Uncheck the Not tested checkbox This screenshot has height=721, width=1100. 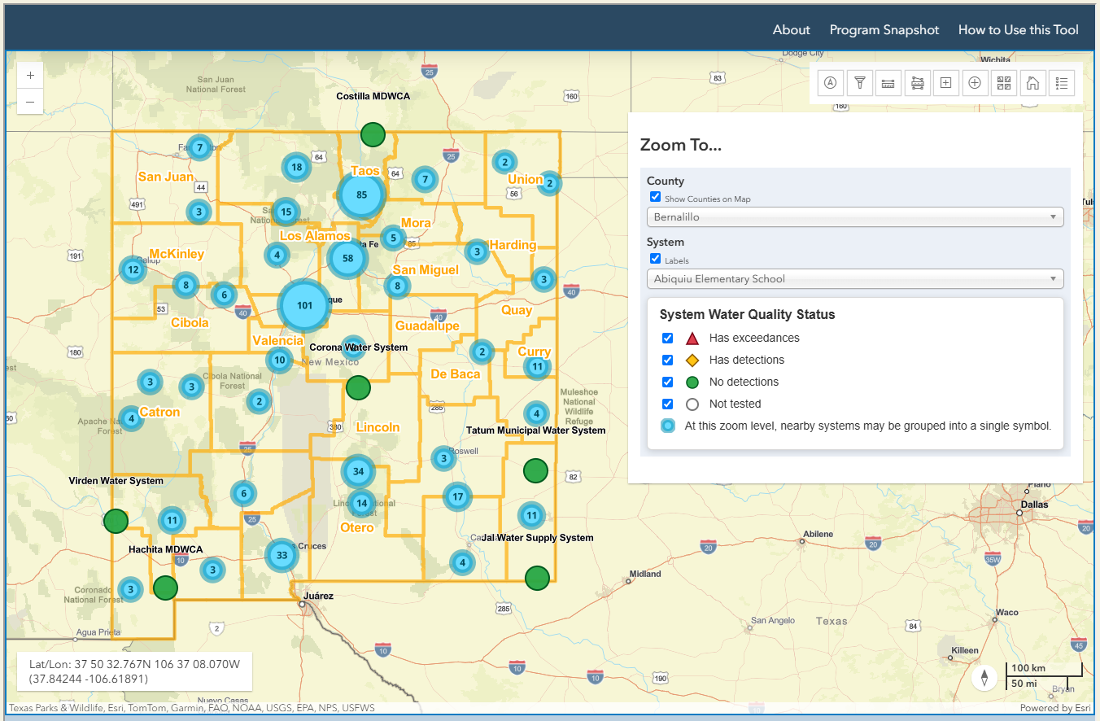[667, 404]
